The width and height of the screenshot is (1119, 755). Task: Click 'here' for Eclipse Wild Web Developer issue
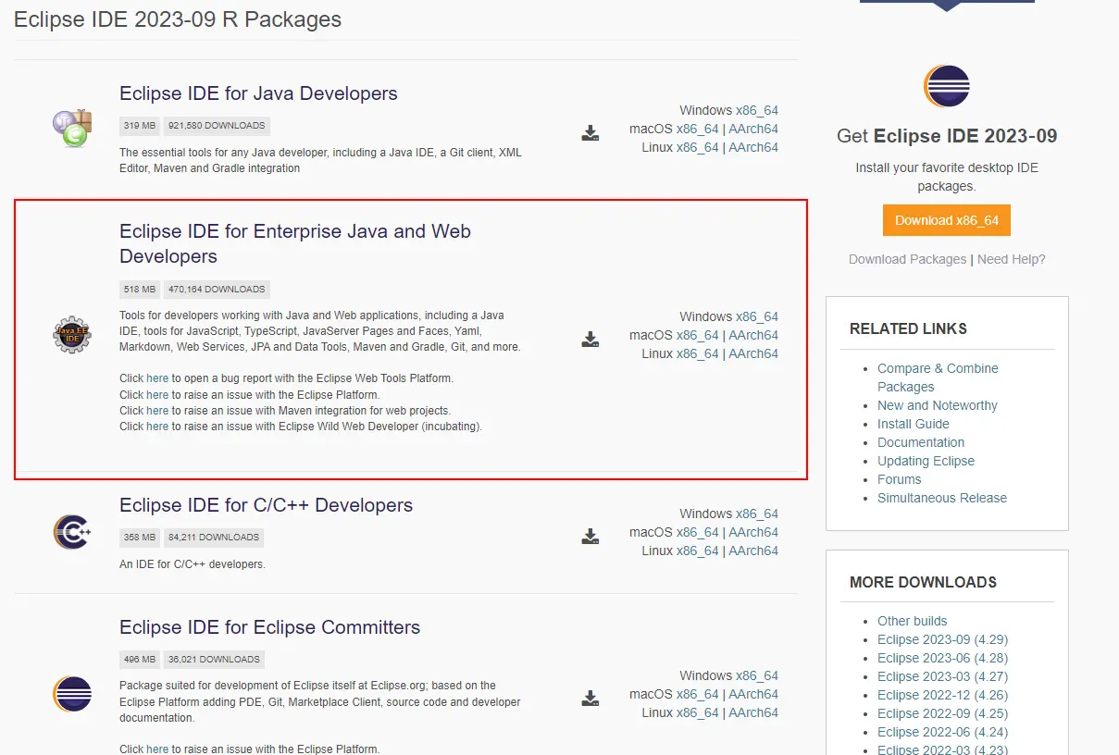coord(157,427)
